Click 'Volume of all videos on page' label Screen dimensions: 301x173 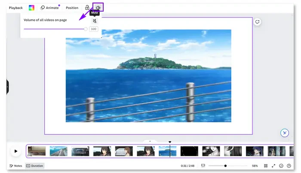click(45, 20)
